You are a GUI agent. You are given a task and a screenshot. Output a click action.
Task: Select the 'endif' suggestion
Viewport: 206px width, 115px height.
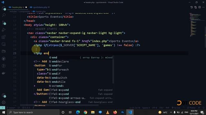[x=81, y=73]
